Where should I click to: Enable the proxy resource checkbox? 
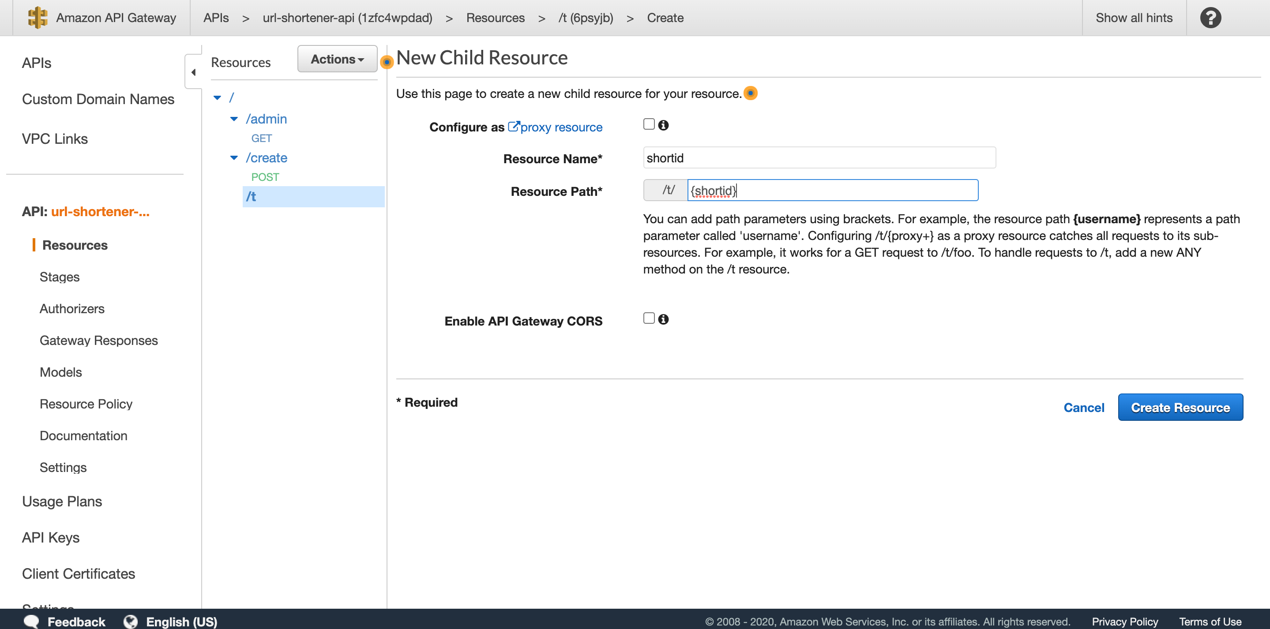coord(649,124)
